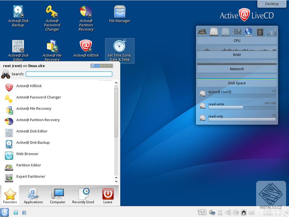This screenshot has width=289, height=217.
Task: Click the 08:17 clock in the taskbar
Action: coord(272,213)
